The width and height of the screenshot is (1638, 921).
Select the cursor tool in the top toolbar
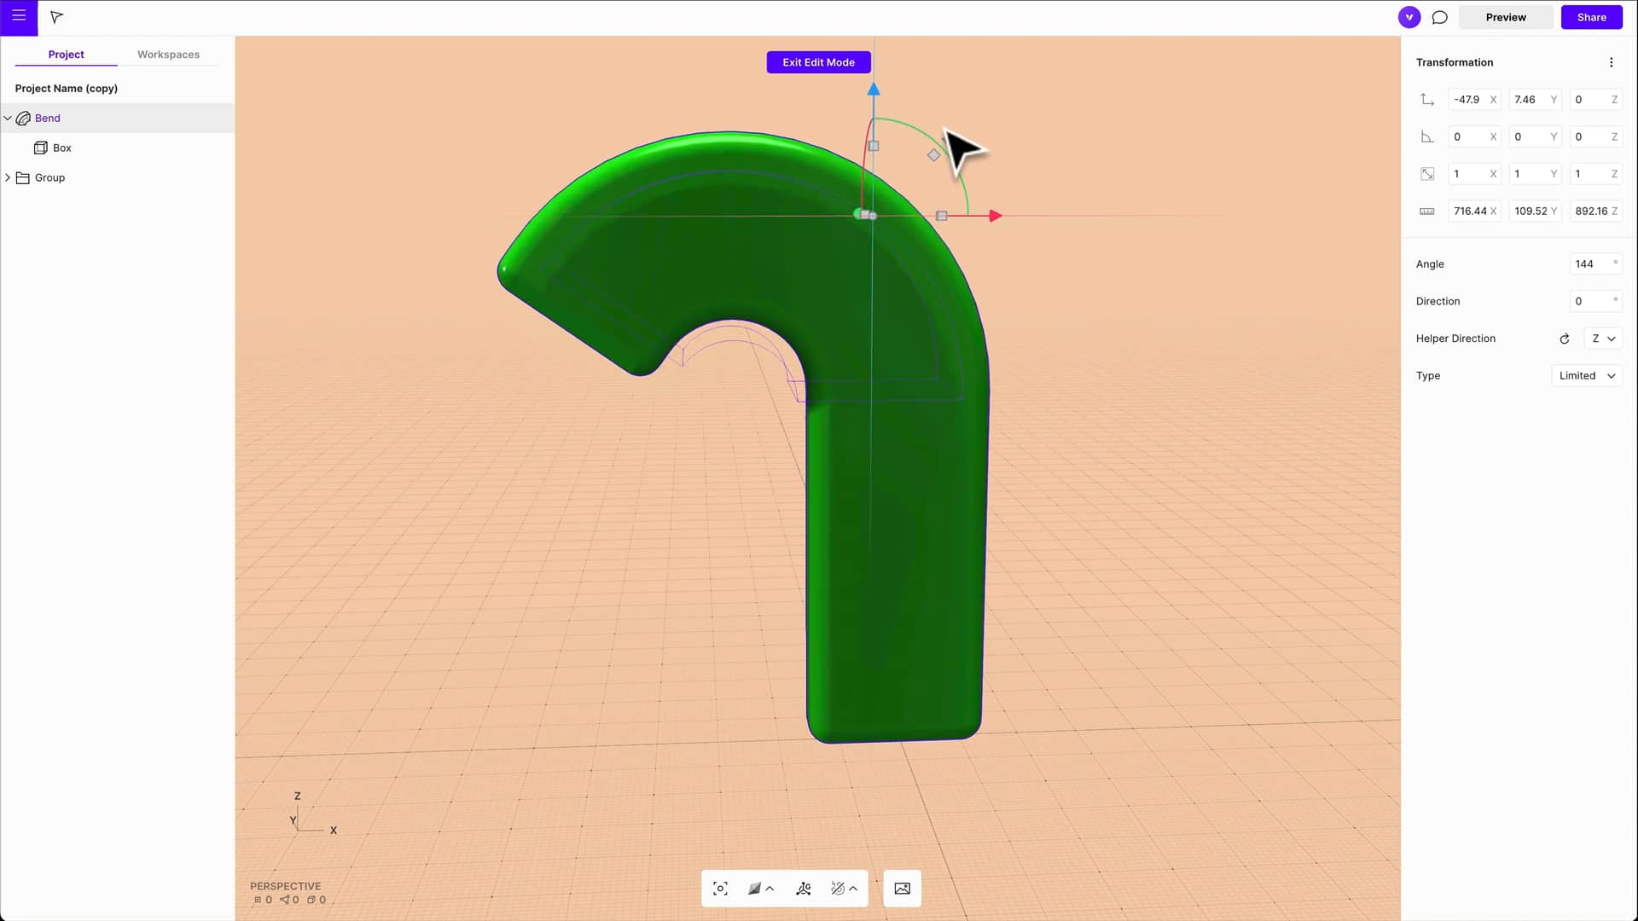pyautogui.click(x=55, y=17)
